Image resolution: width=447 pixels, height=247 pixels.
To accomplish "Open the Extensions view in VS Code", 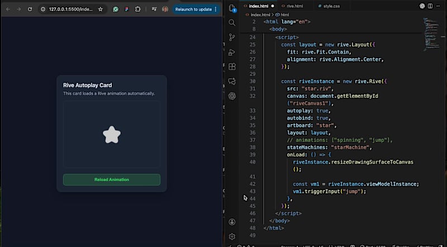I will (232, 66).
